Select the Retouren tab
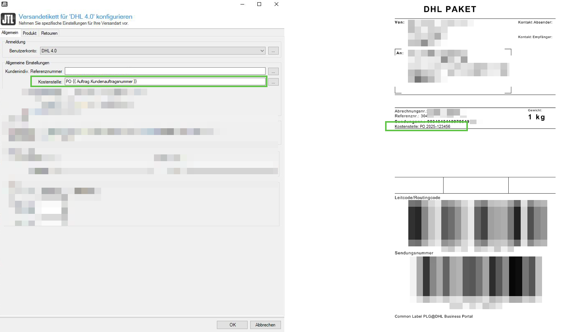The height and width of the screenshot is (332, 578). point(49,33)
